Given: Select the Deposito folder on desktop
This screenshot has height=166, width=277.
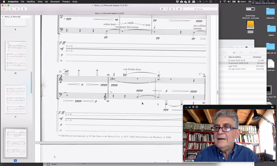Looking at the screenshot, I should pos(271,12).
